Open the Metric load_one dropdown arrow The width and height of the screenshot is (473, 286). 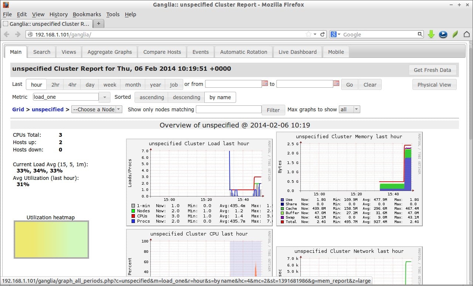tap(105, 97)
